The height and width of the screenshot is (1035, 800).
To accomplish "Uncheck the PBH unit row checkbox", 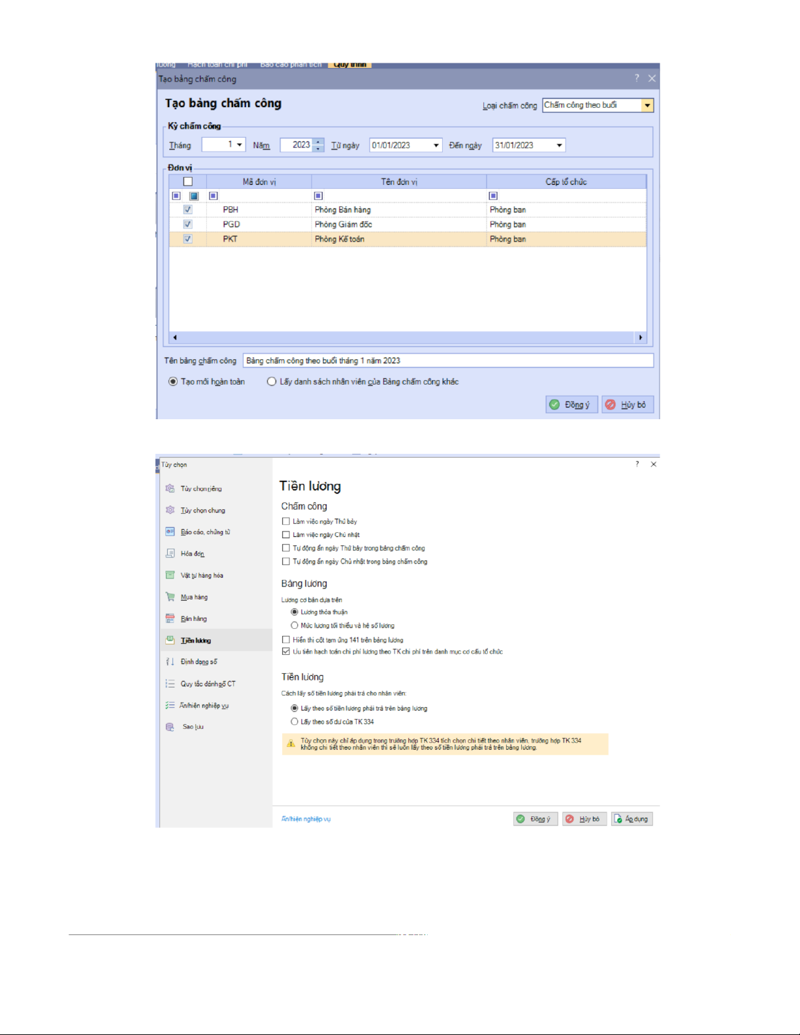I will click(x=188, y=210).
